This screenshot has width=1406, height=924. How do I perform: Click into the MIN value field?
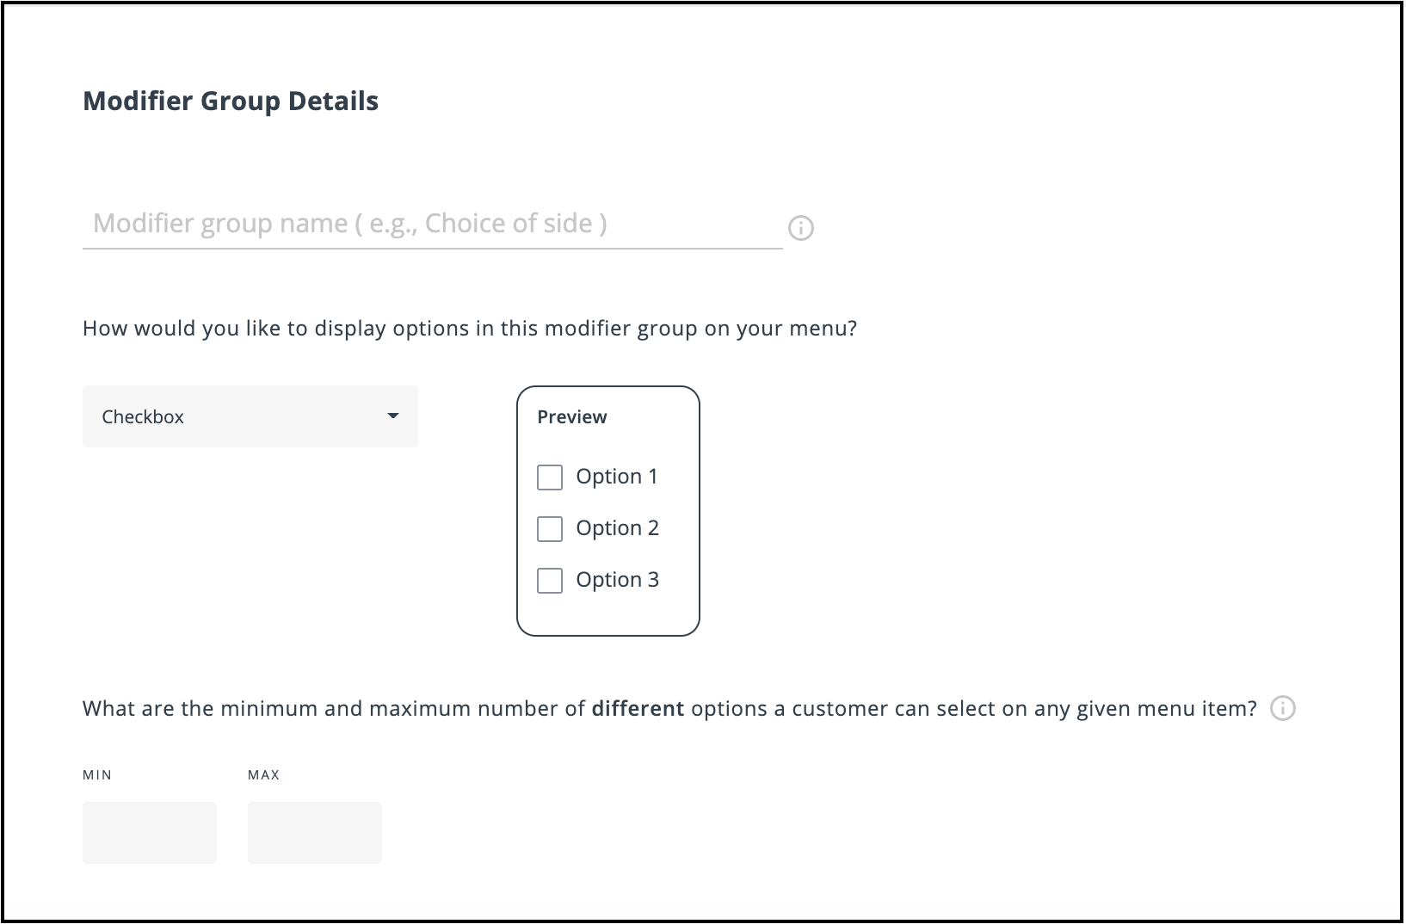(x=150, y=832)
